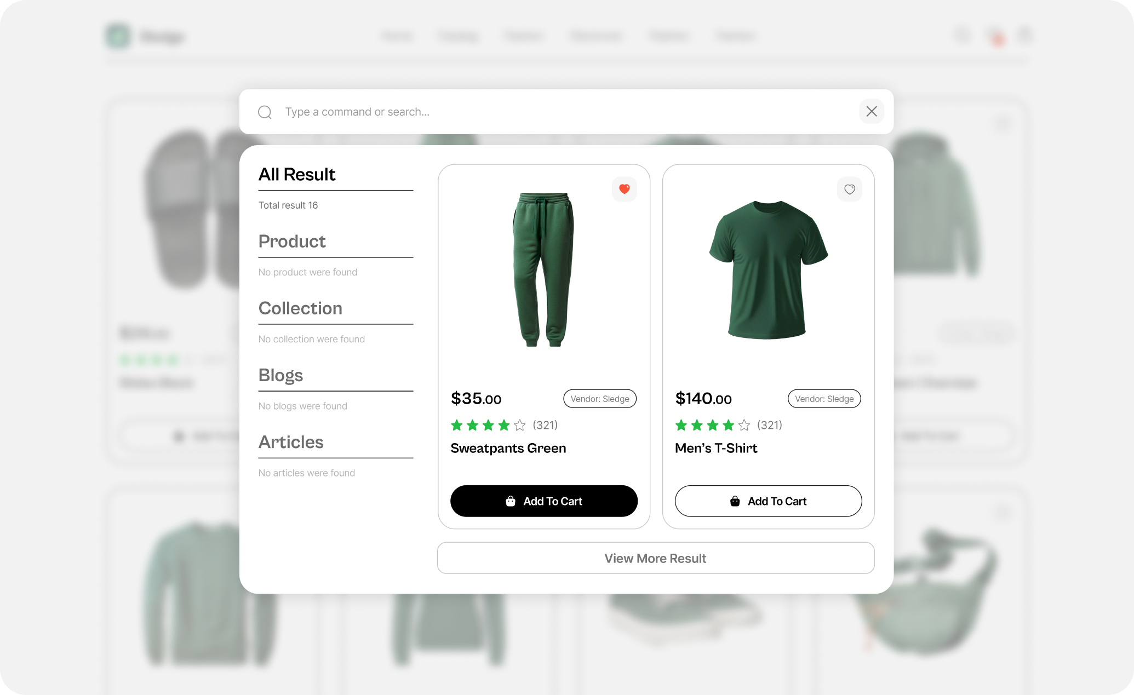Click the heart/favorite icon on Men's T-Shirt
Viewport: 1134px width, 695px height.
coord(850,189)
